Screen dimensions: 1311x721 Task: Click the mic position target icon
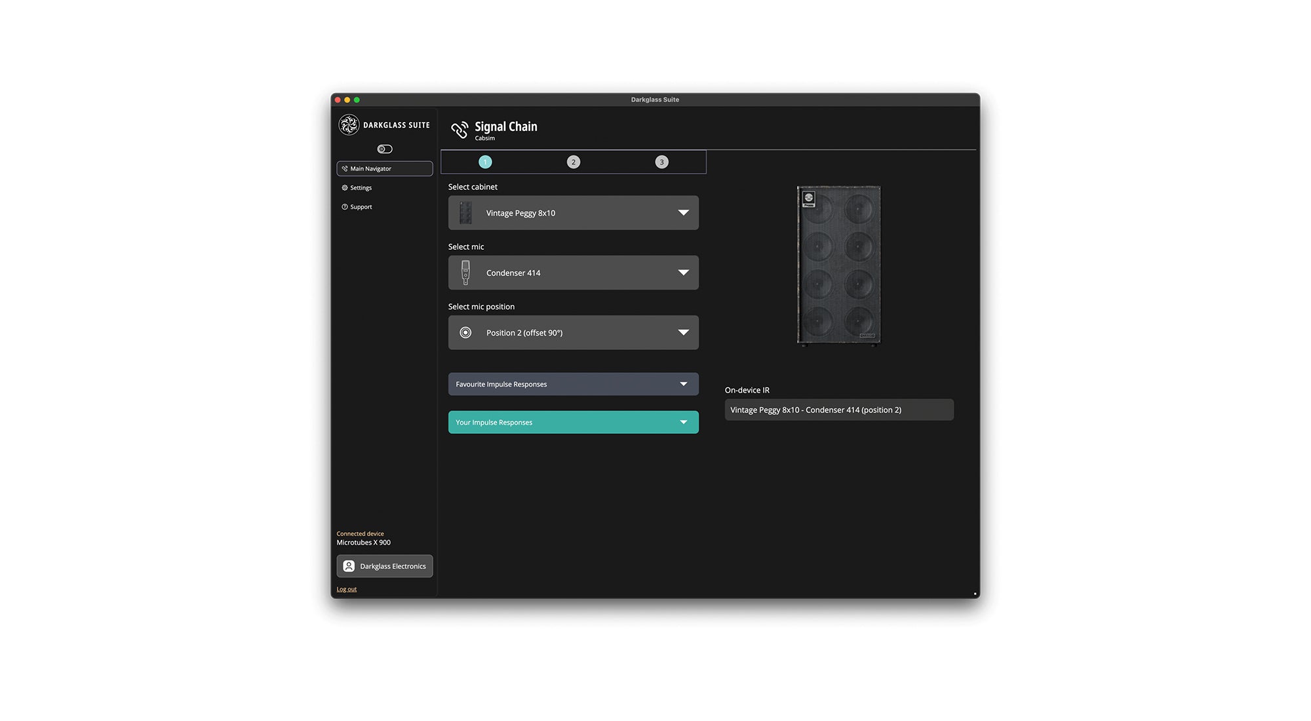coord(465,333)
